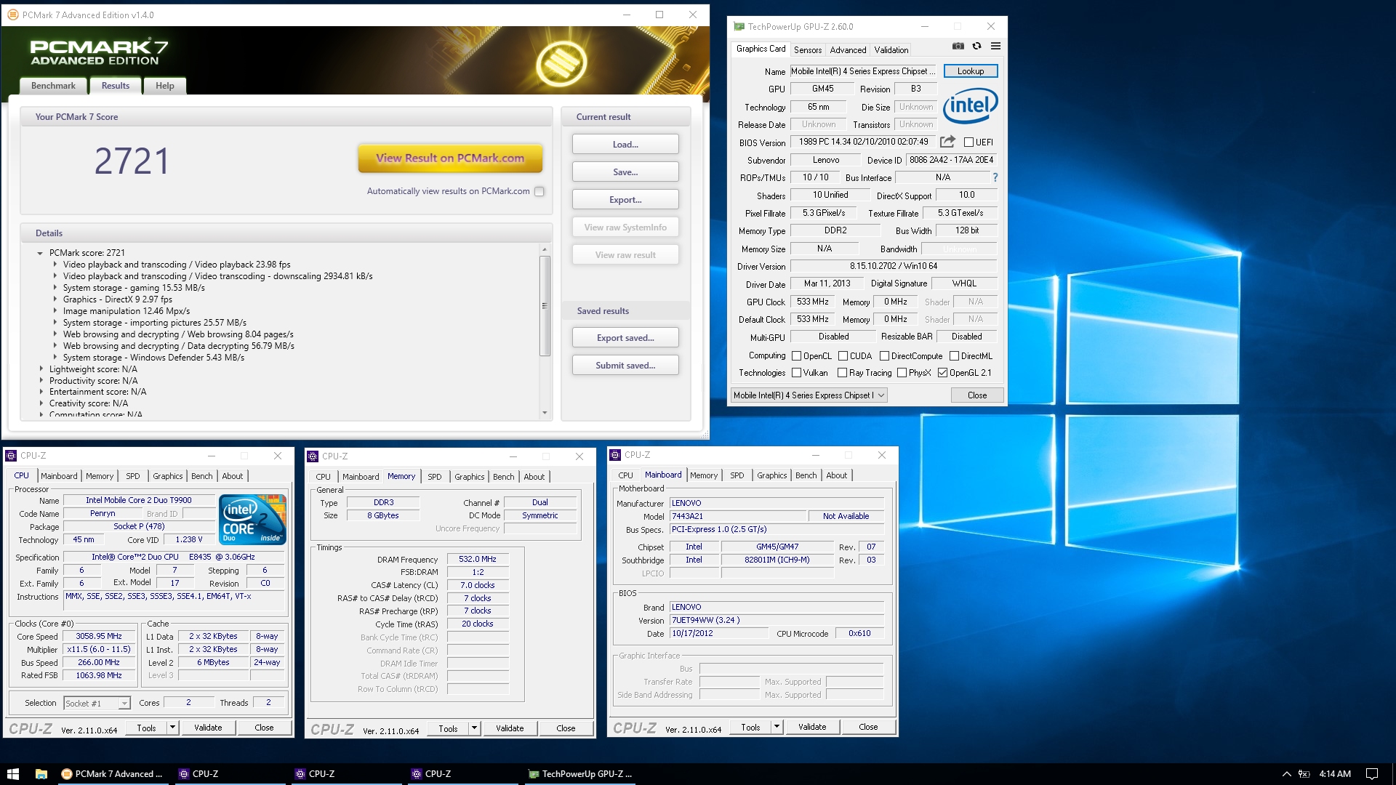Viewport: 1396px width, 785px height.
Task: Toggle the OpenGL 2.1 checkbox
Action: (x=942, y=373)
